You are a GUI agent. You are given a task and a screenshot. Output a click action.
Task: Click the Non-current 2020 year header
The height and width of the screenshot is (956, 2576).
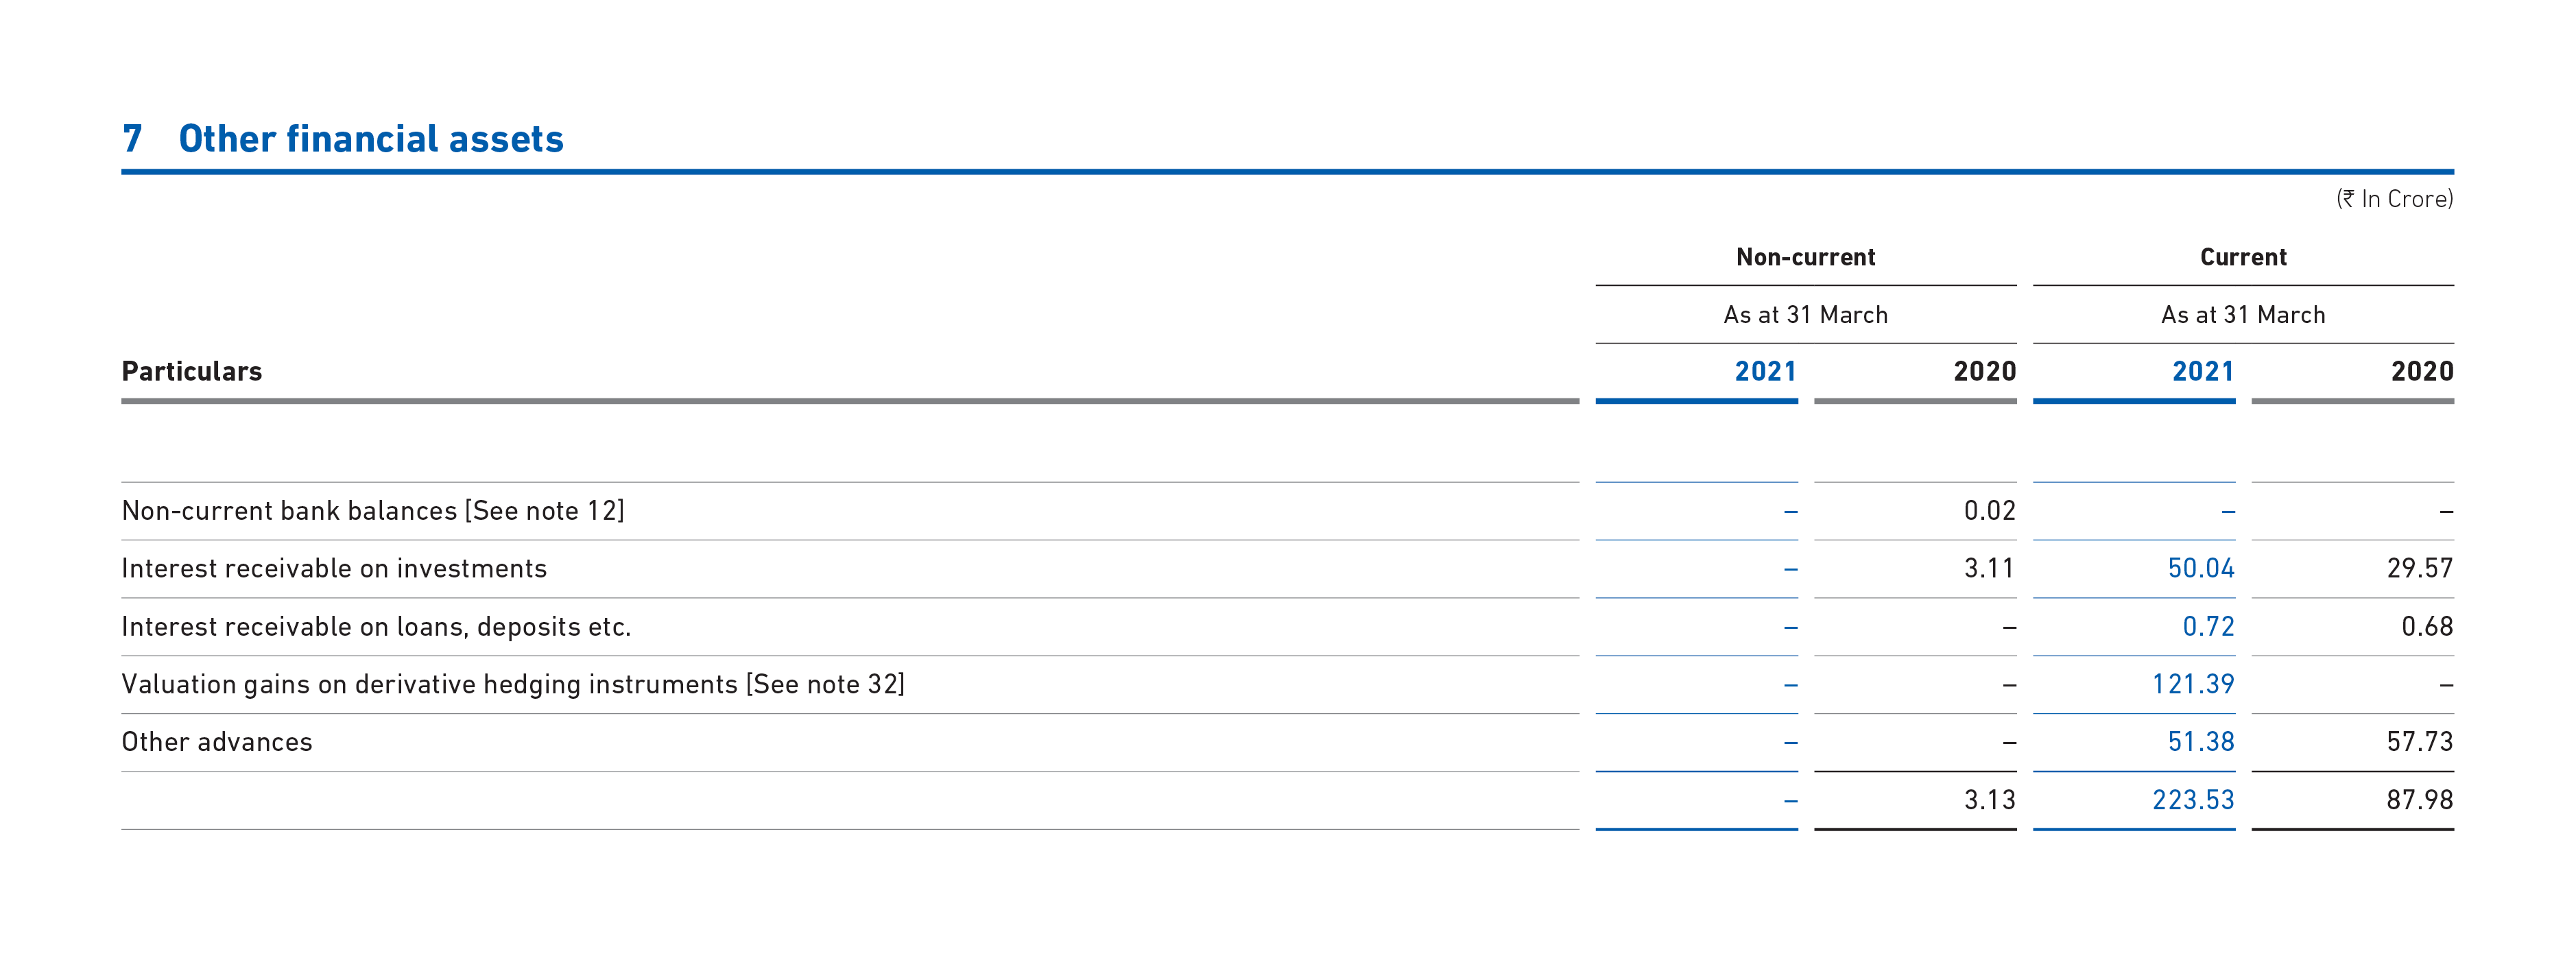point(1984,372)
